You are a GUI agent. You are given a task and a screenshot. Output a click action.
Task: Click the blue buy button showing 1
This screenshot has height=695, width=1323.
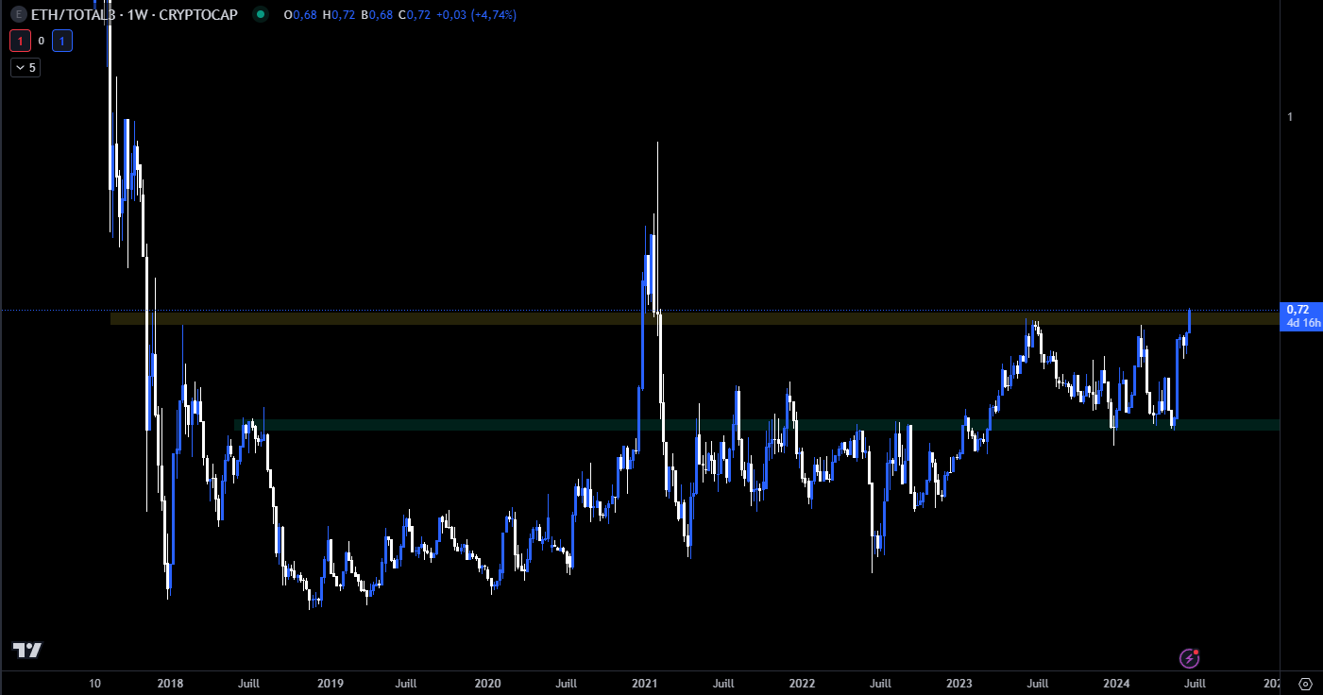pyautogui.click(x=62, y=41)
